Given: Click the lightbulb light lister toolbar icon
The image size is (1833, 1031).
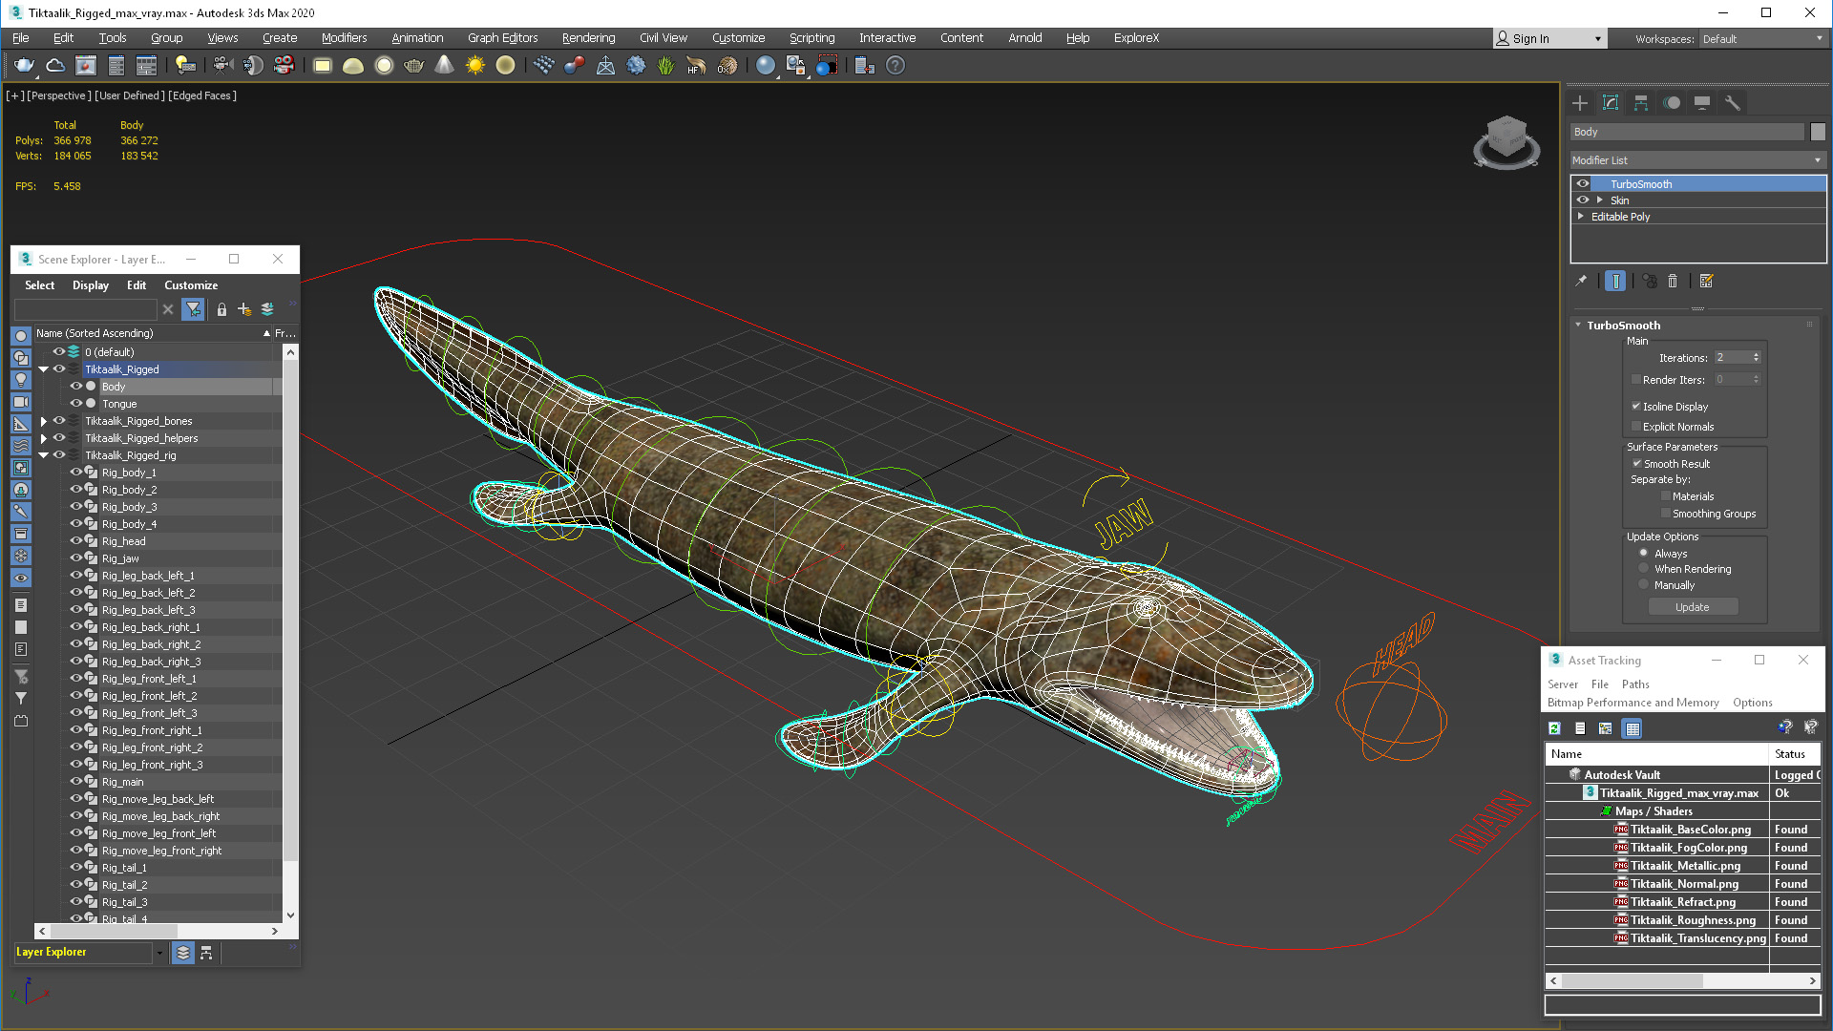Looking at the screenshot, I should click(x=184, y=65).
